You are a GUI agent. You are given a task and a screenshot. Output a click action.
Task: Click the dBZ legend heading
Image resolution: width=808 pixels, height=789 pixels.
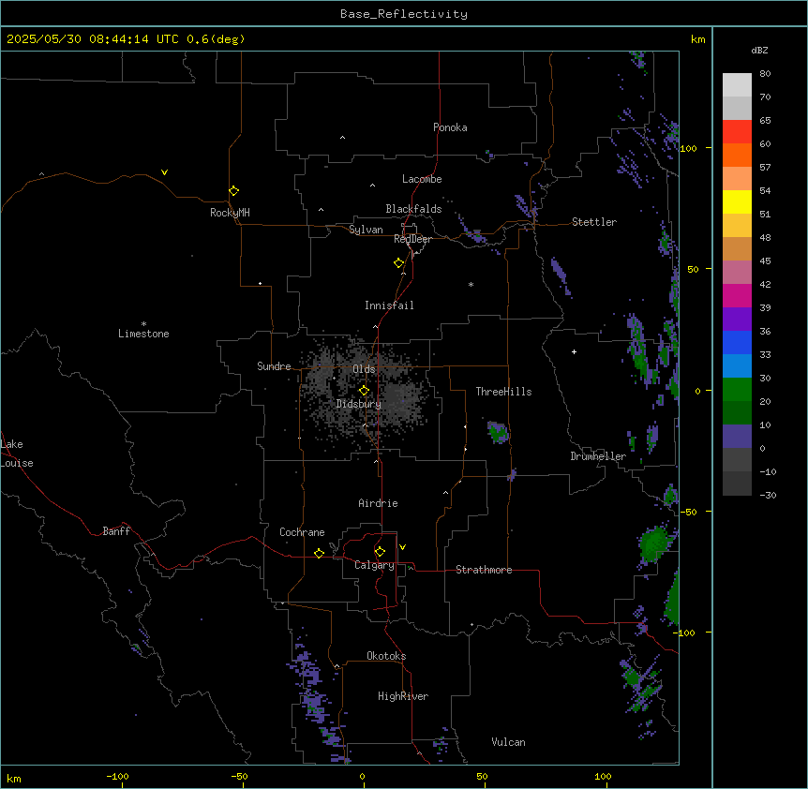tap(759, 50)
